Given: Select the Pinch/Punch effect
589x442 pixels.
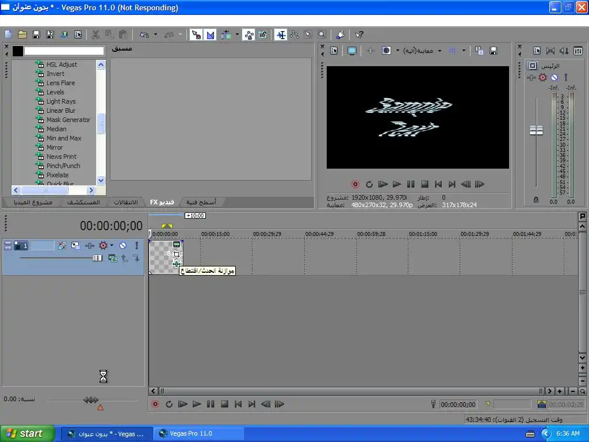Looking at the screenshot, I should click(x=63, y=166).
